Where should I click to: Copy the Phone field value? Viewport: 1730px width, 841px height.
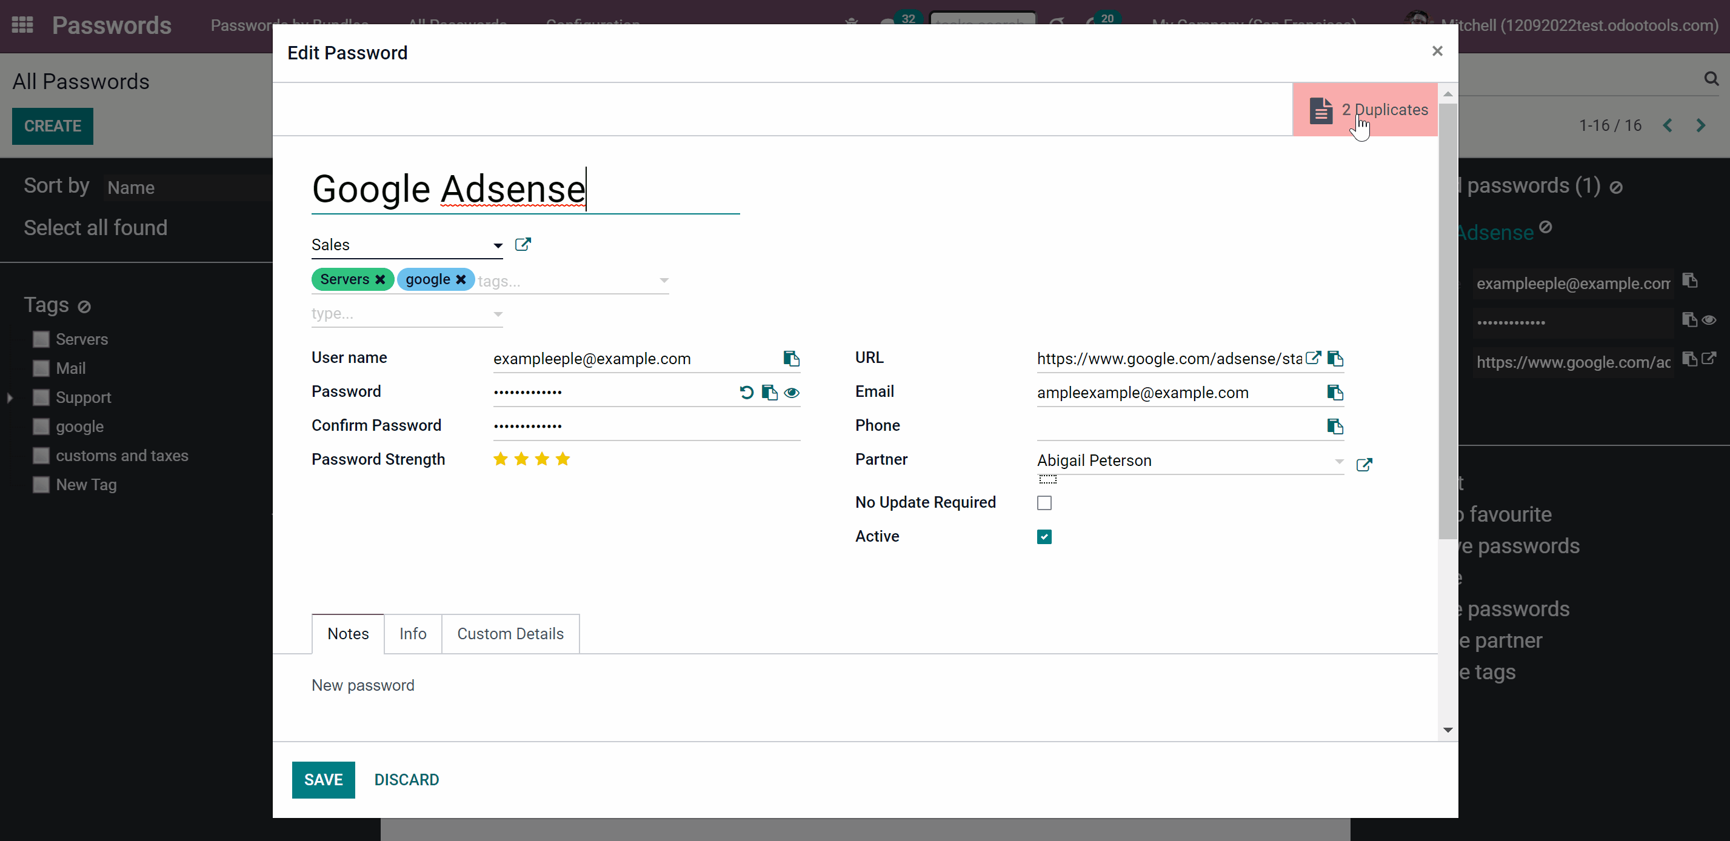(x=1335, y=426)
